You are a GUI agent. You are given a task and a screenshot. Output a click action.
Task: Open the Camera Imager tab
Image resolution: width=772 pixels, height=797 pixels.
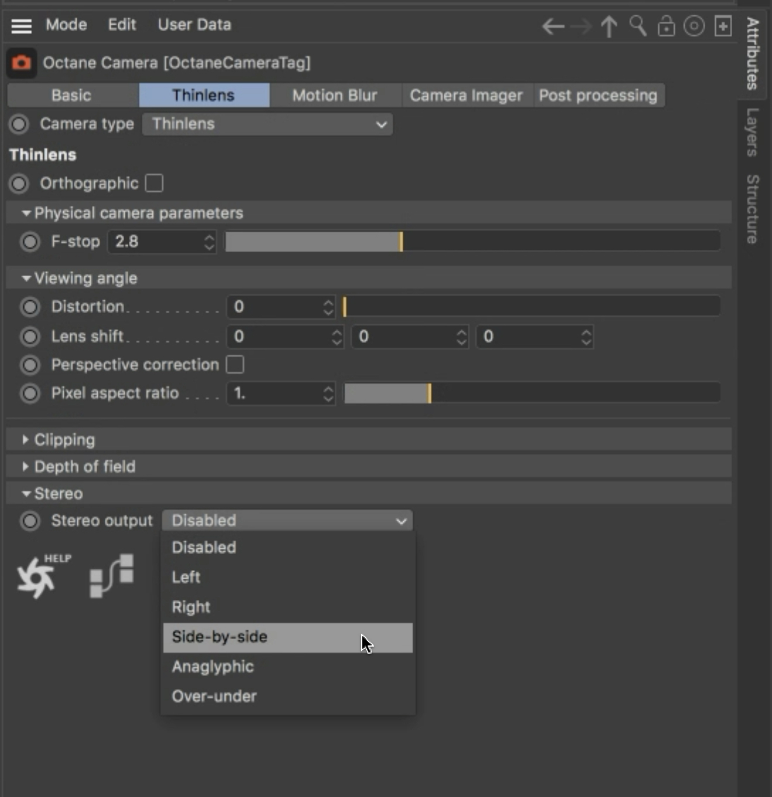[x=466, y=95]
